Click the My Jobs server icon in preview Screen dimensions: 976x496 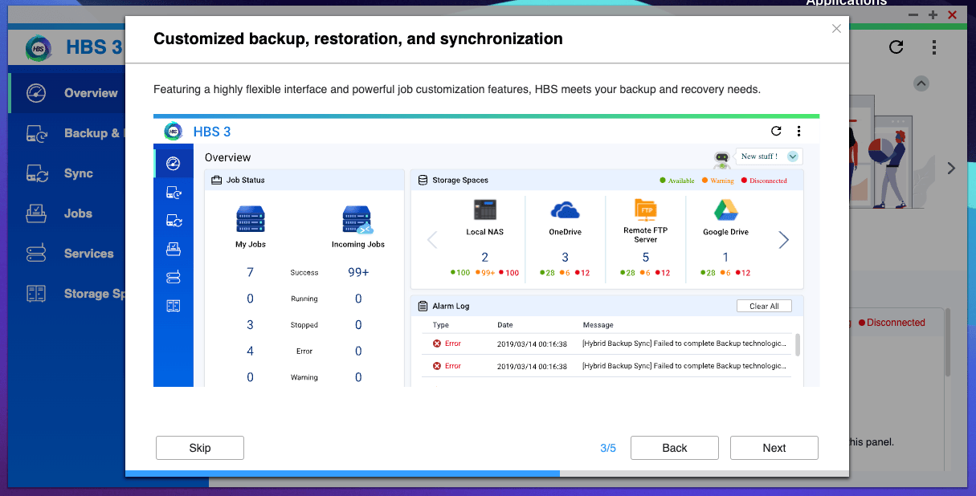251,220
